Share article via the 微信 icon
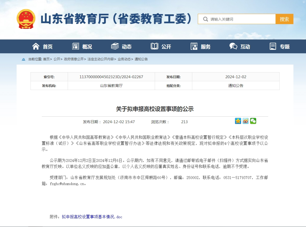Image resolution: width=306 pixels, height=227 pixels. coord(253,121)
